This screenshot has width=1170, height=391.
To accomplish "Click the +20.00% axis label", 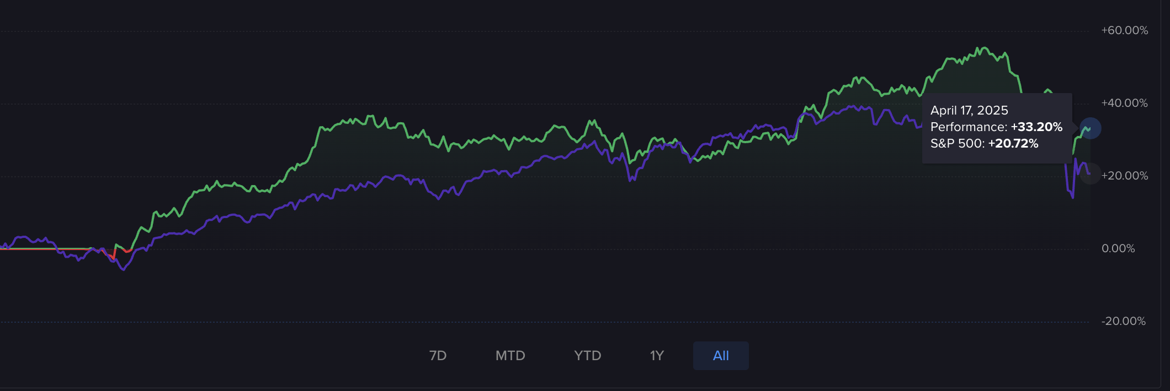I will tap(1124, 176).
